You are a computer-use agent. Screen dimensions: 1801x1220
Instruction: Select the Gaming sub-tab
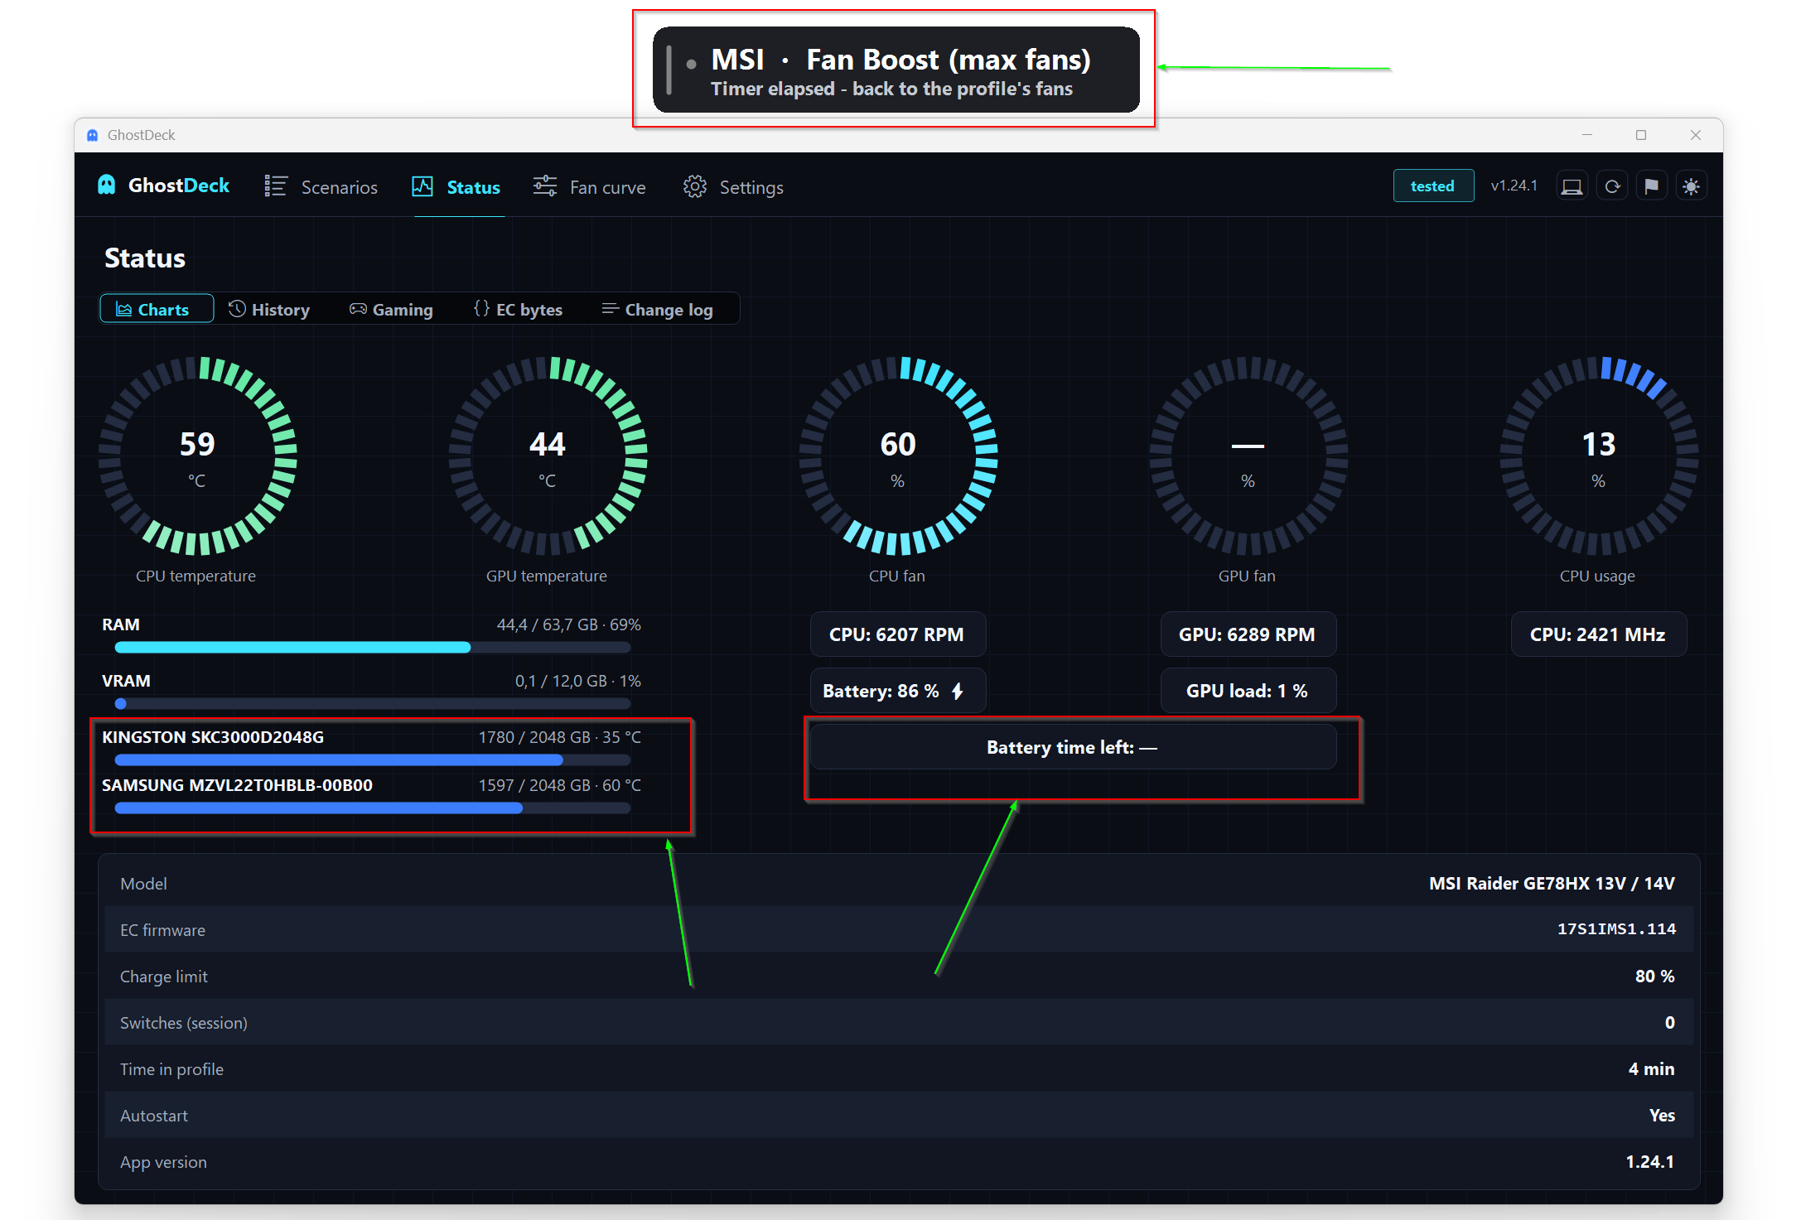(x=391, y=309)
